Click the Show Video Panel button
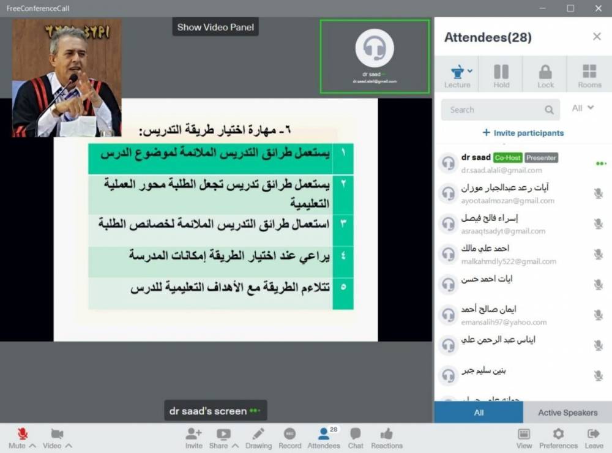The height and width of the screenshot is (453, 612). pyautogui.click(x=215, y=27)
